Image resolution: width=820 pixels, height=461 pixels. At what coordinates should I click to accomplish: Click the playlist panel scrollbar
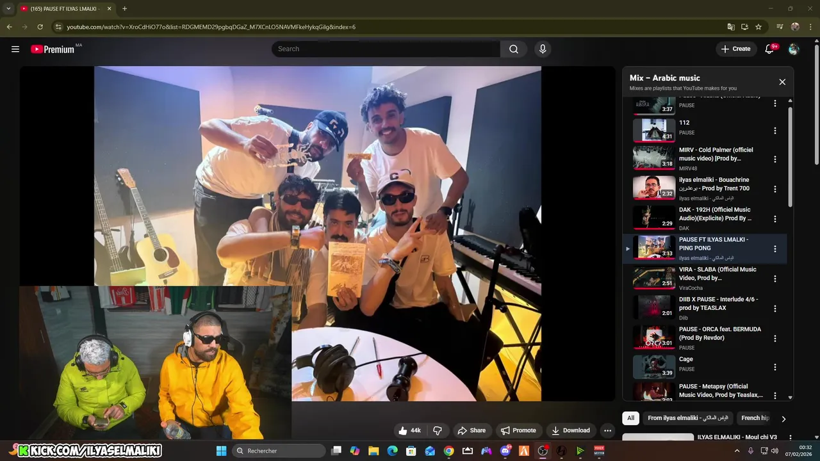[x=790, y=157]
